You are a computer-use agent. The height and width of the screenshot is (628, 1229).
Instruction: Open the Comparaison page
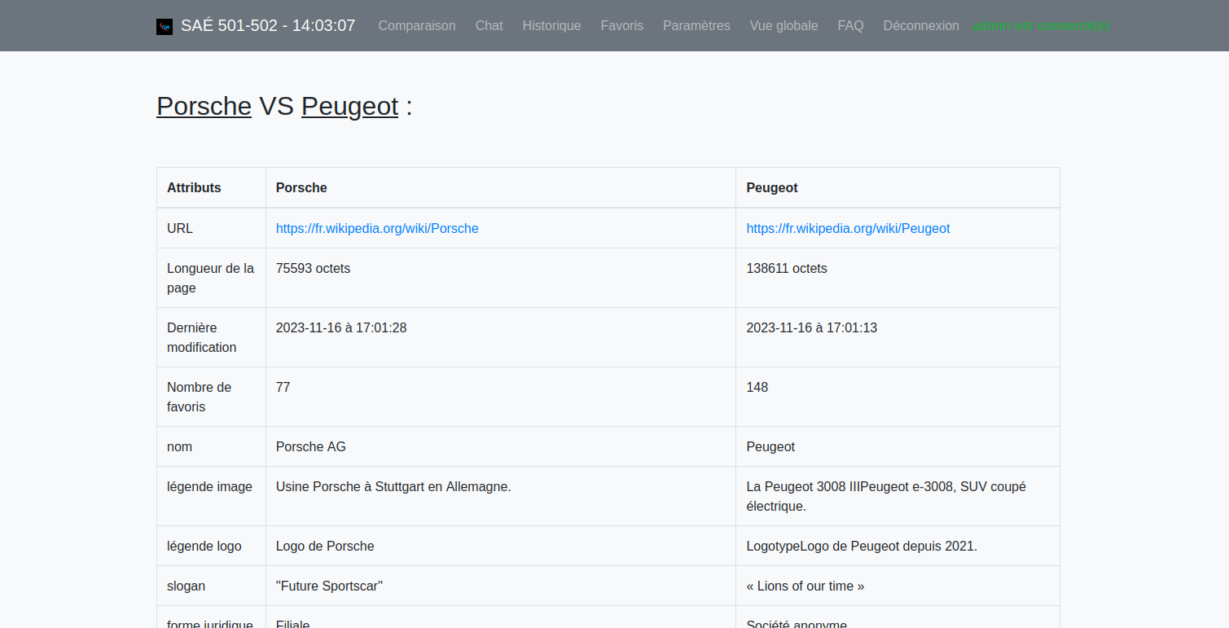tap(416, 25)
